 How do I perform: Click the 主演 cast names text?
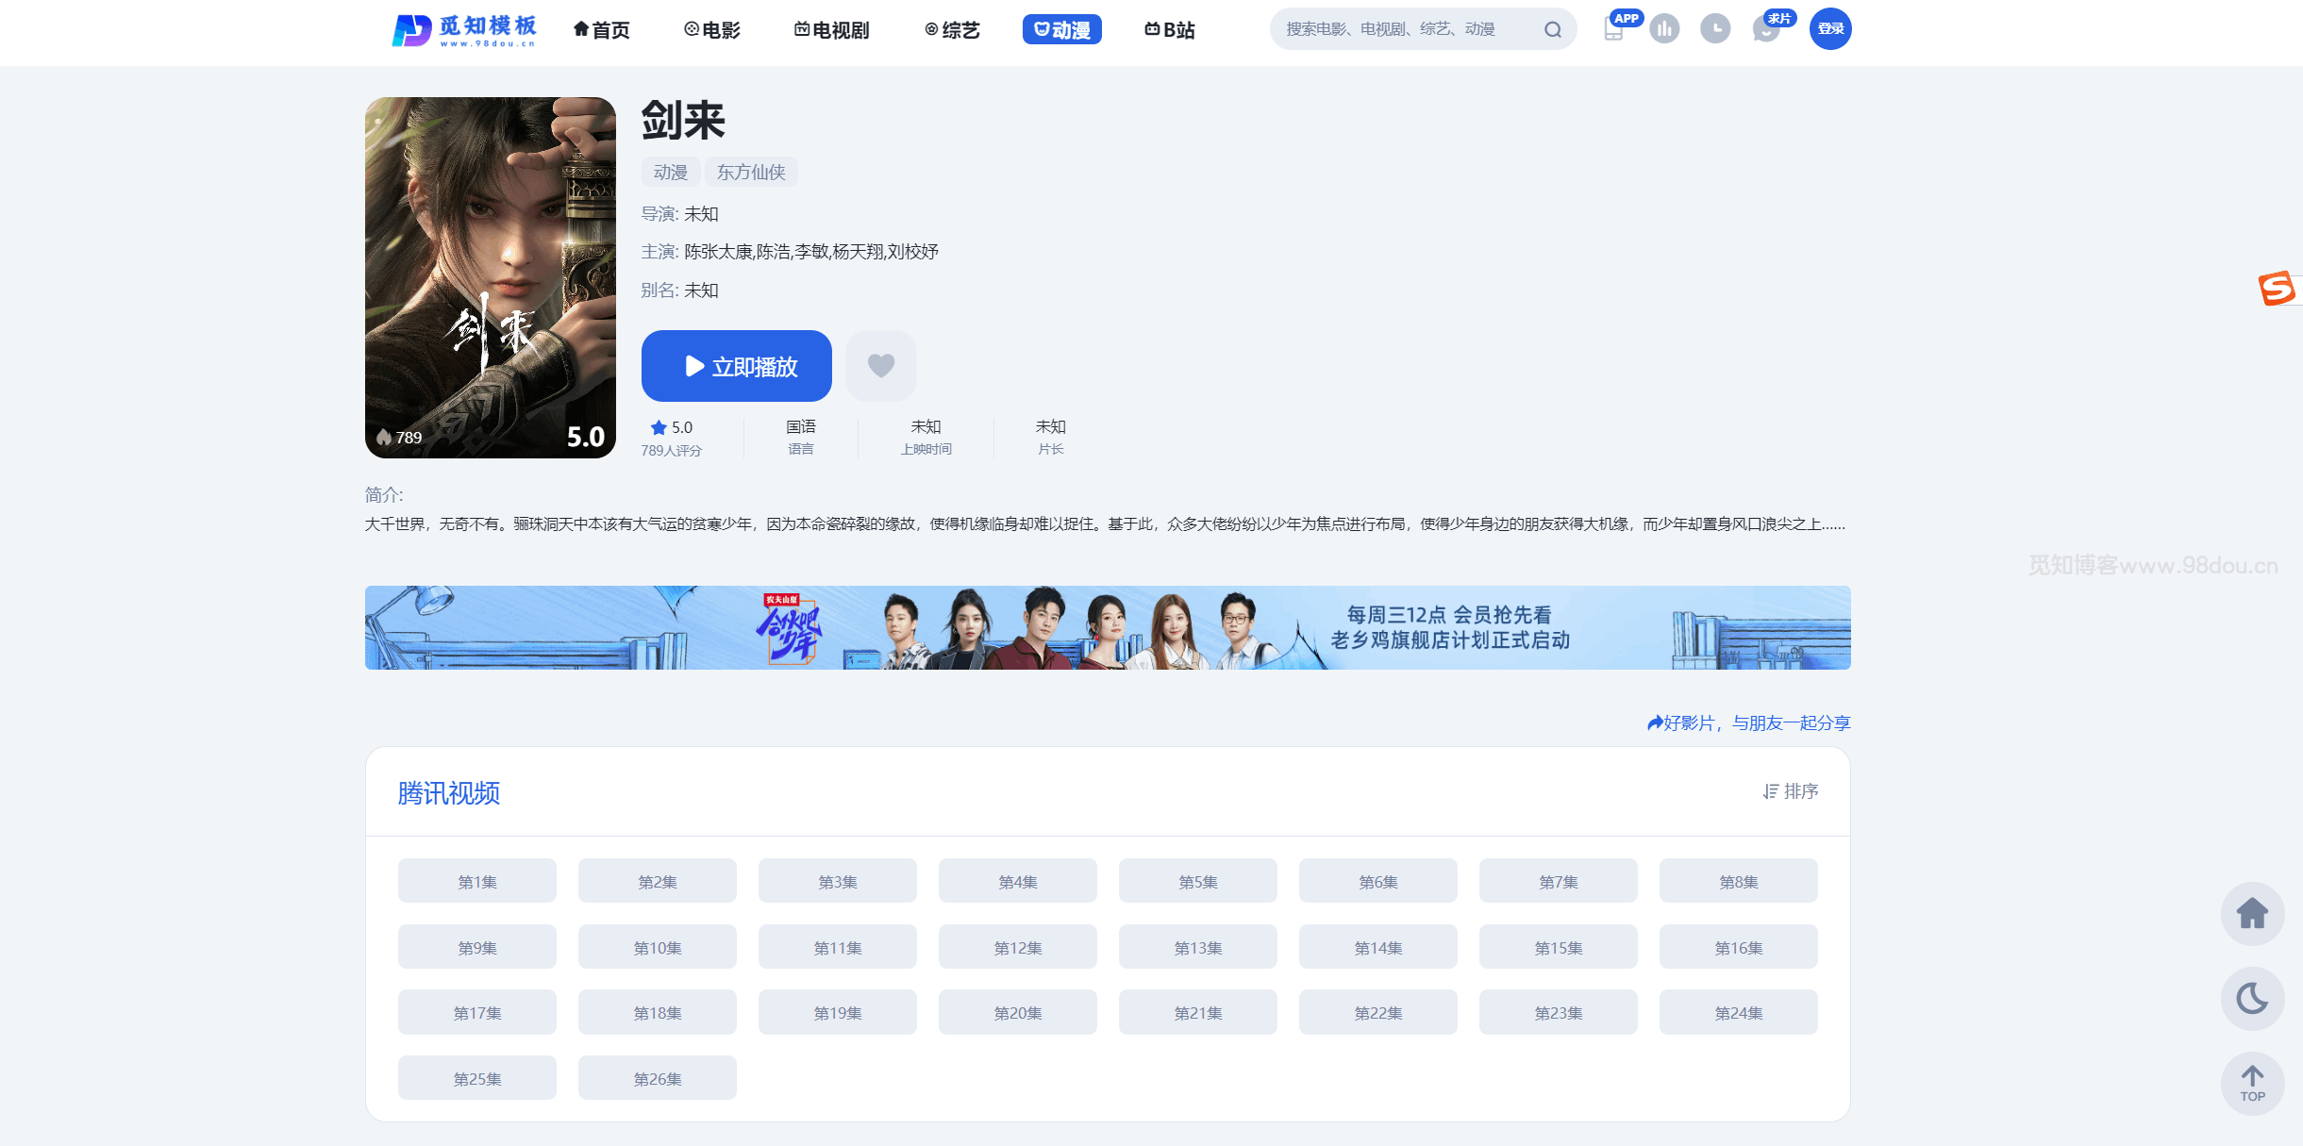811,252
